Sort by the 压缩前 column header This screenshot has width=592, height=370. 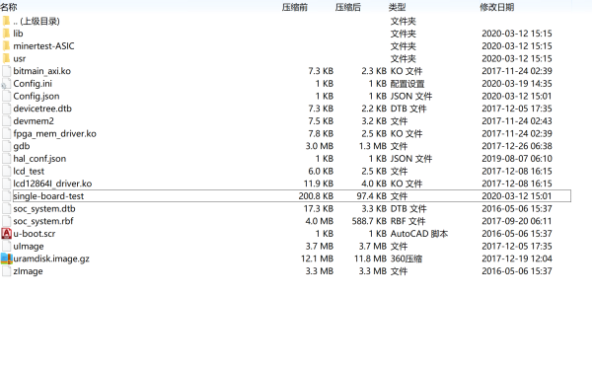click(x=295, y=7)
